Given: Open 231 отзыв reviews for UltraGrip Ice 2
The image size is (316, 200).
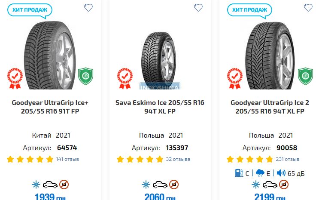Looking at the screenshot, I should (x=287, y=159).
